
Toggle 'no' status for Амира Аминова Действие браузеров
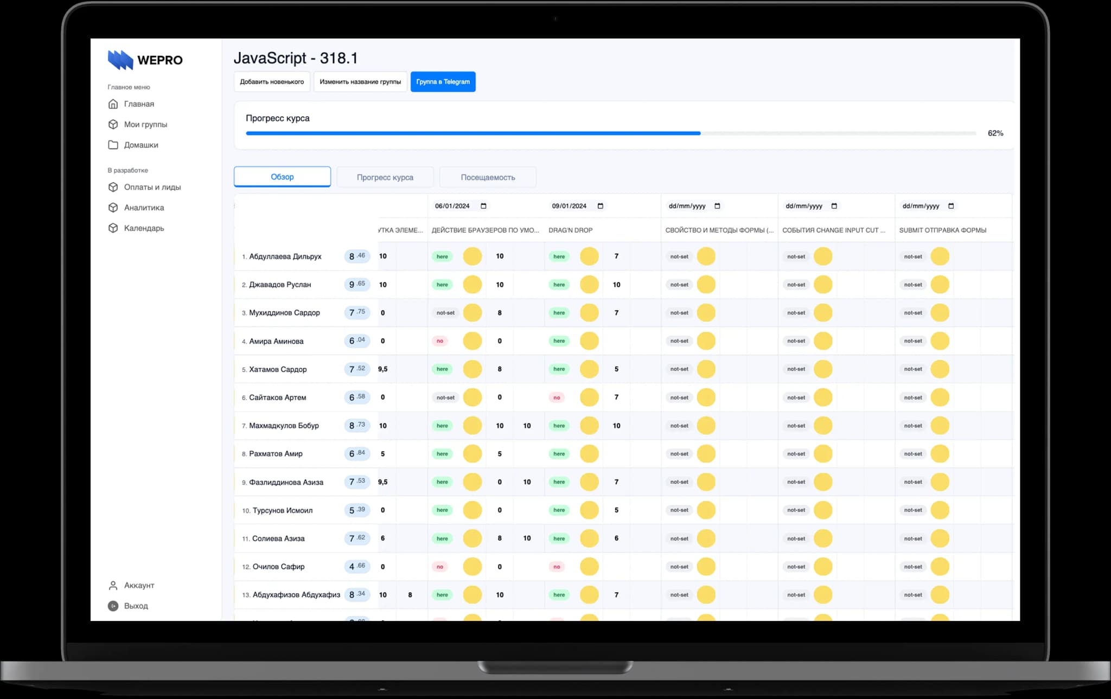pos(440,341)
